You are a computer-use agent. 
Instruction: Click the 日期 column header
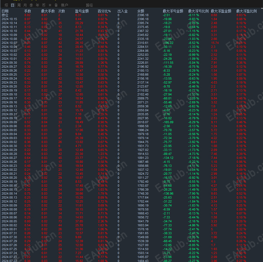pos(5,11)
